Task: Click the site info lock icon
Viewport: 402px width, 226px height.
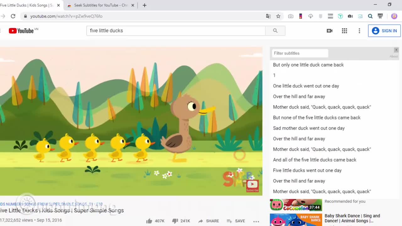Action: pyautogui.click(x=25, y=16)
